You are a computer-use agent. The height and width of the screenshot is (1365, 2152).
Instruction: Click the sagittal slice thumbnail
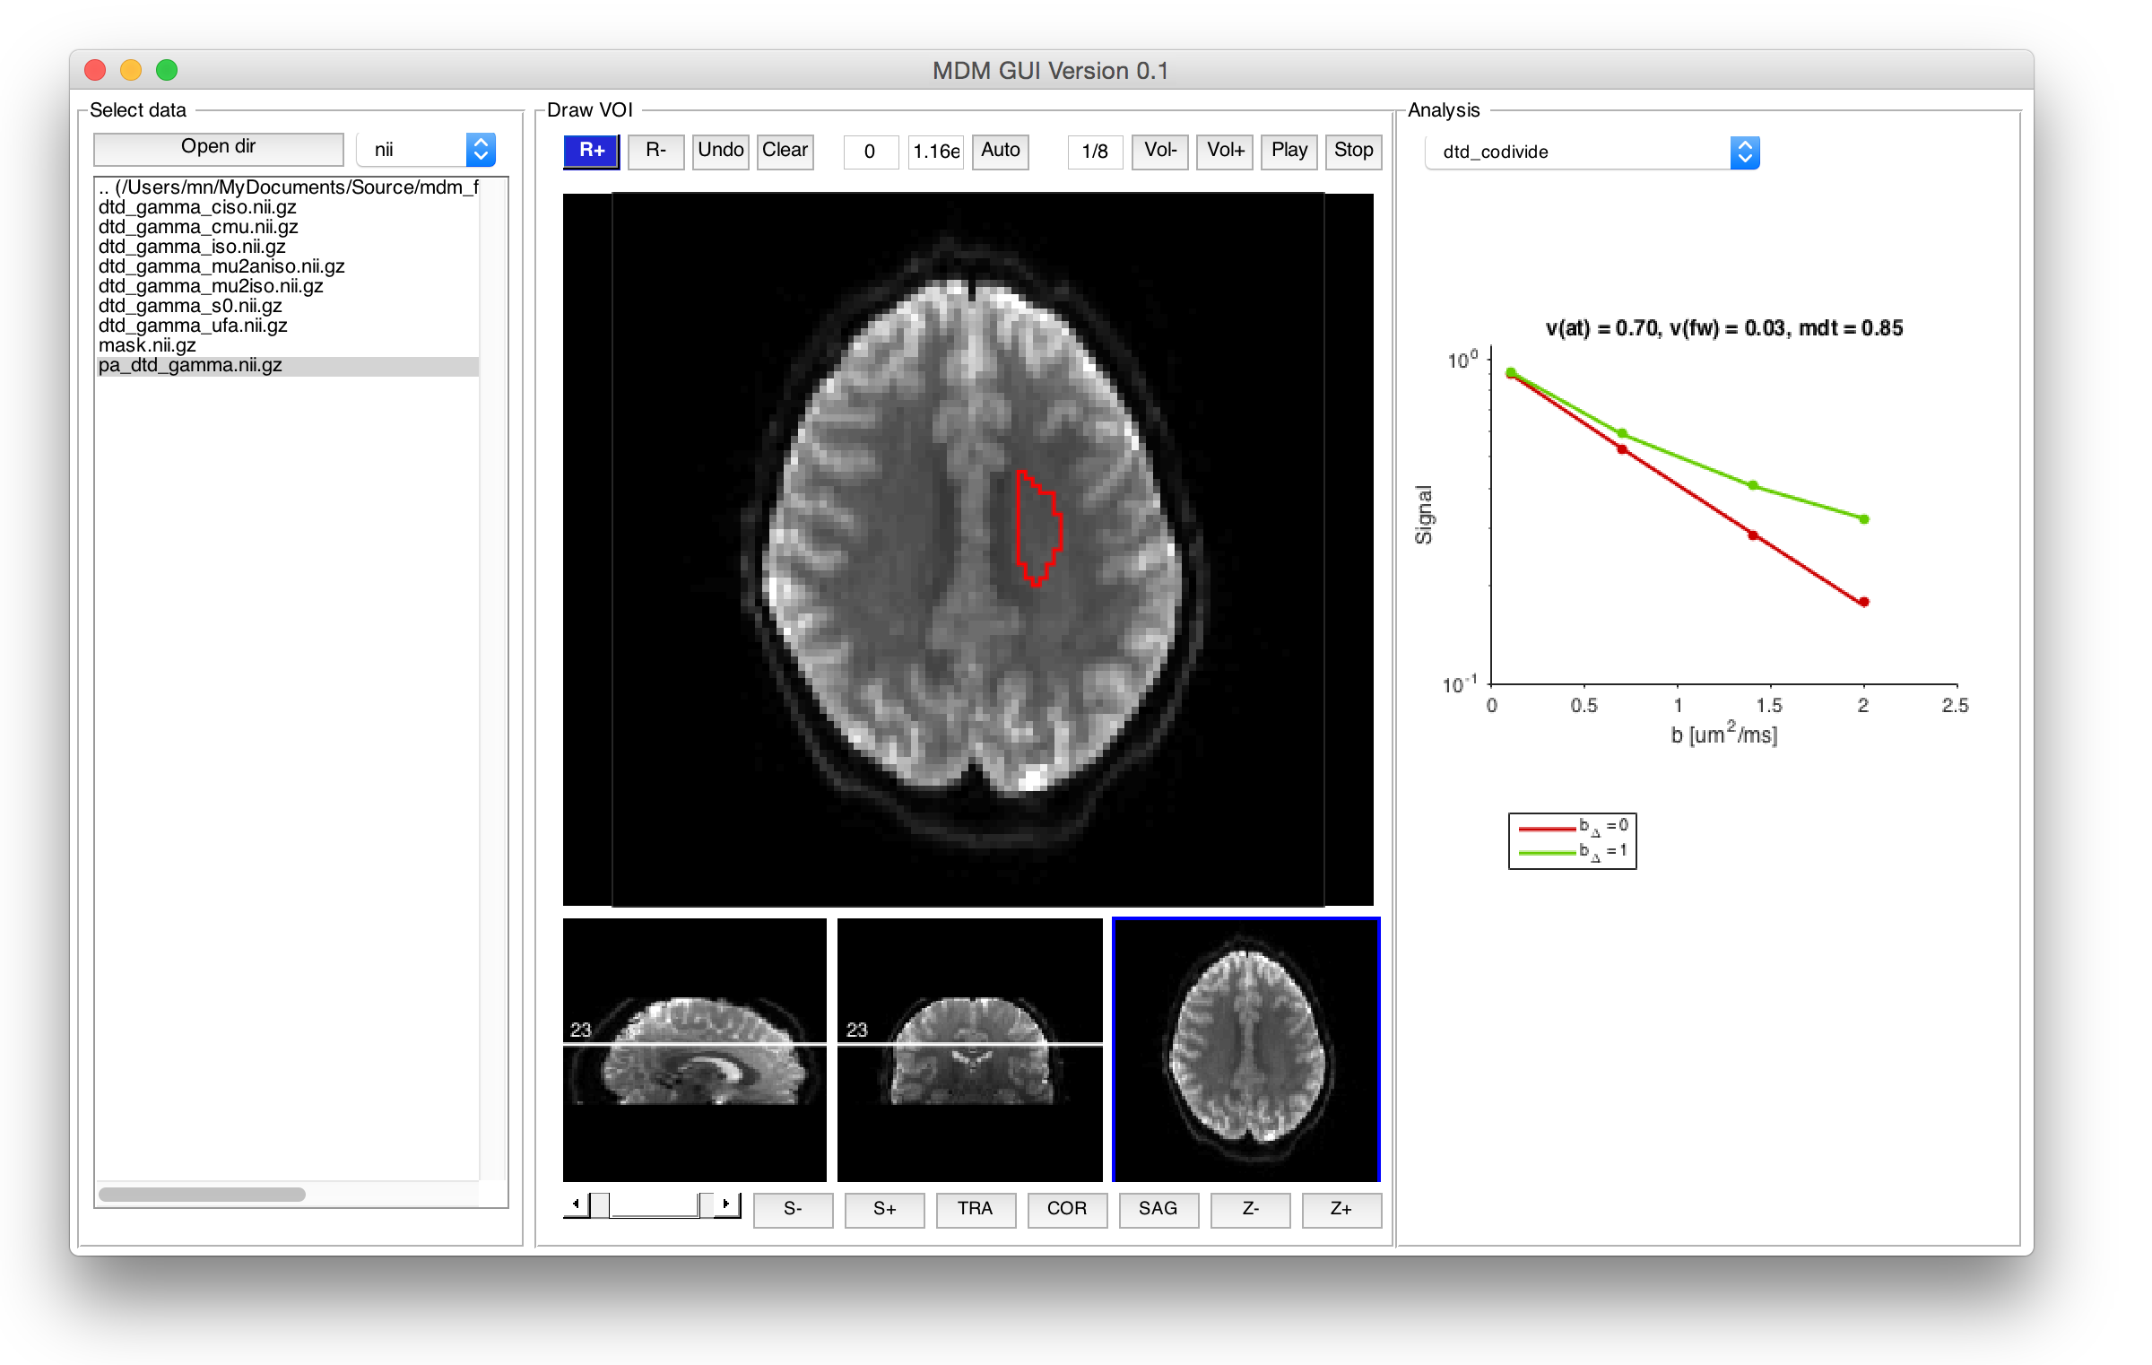pyautogui.click(x=694, y=1049)
